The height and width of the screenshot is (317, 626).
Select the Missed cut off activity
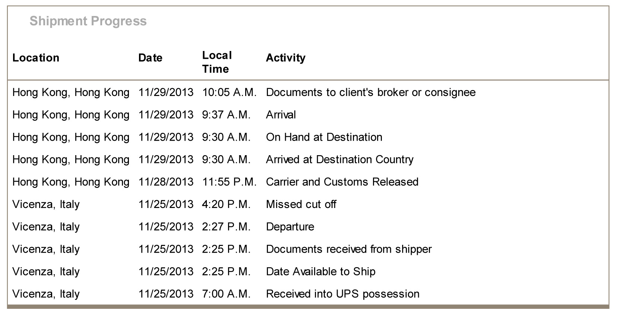point(301,204)
